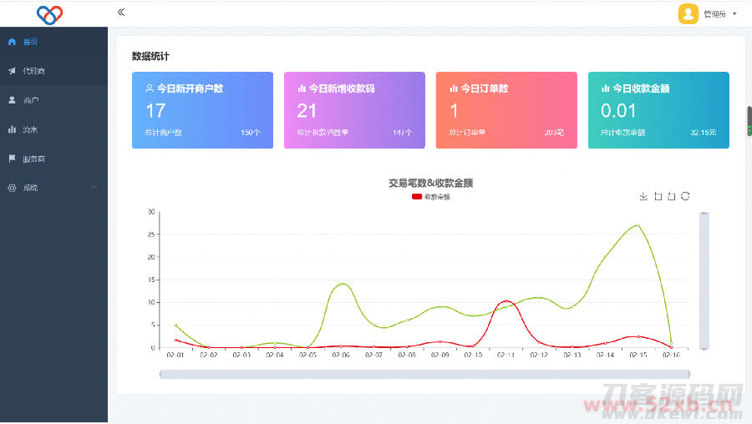Click the vertical data zoom slider beside chart

coord(704,280)
